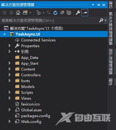Click the 引用 references icon
The image size is (116, 130).
(x=17, y=52)
